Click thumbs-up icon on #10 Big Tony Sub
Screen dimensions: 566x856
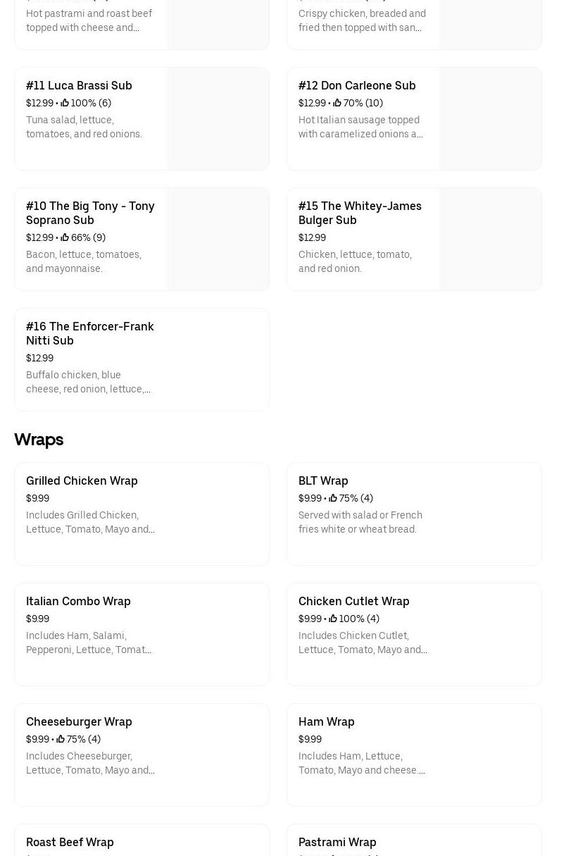tap(65, 237)
